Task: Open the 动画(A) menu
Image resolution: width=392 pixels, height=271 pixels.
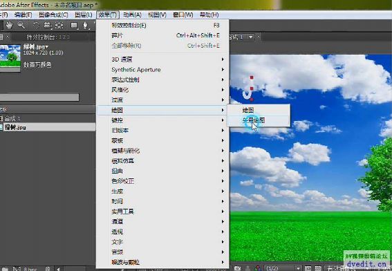Action: click(x=132, y=15)
